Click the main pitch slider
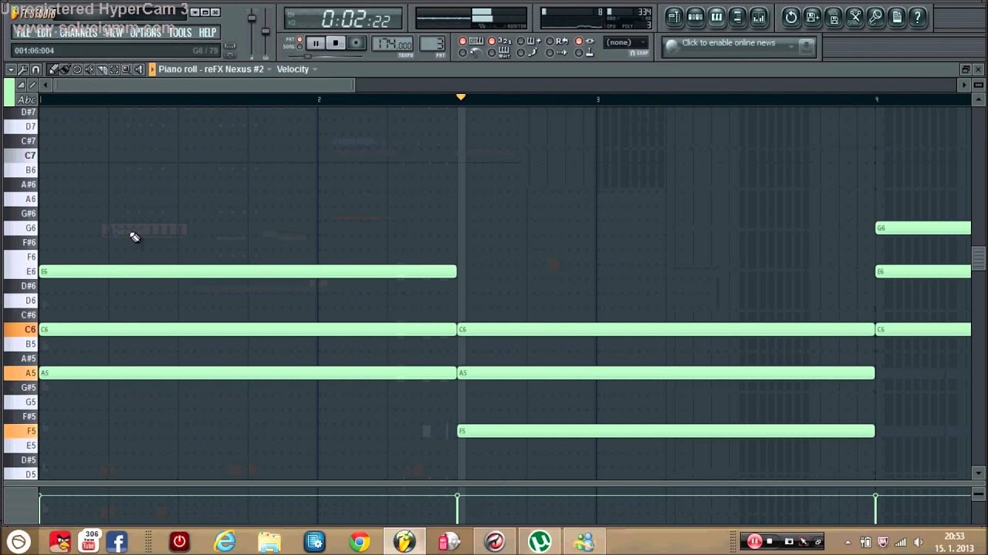The height and width of the screenshot is (555, 988). pos(266,32)
